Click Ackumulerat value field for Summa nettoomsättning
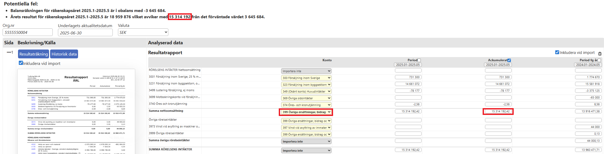This screenshot has width=604, height=154. [x=498, y=111]
